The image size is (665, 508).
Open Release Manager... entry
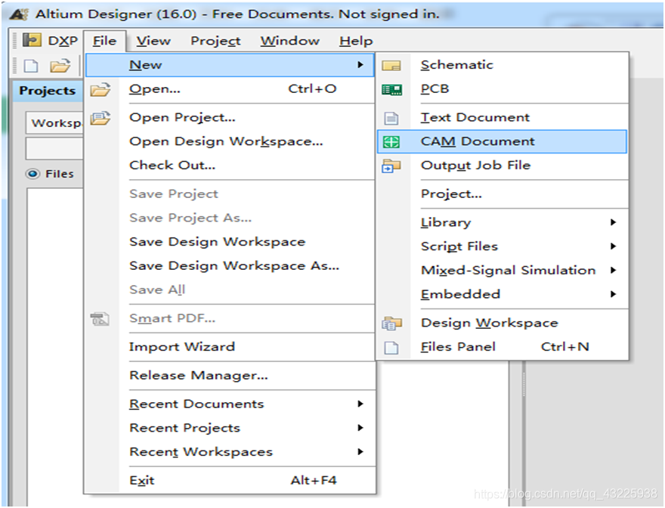(x=230, y=375)
